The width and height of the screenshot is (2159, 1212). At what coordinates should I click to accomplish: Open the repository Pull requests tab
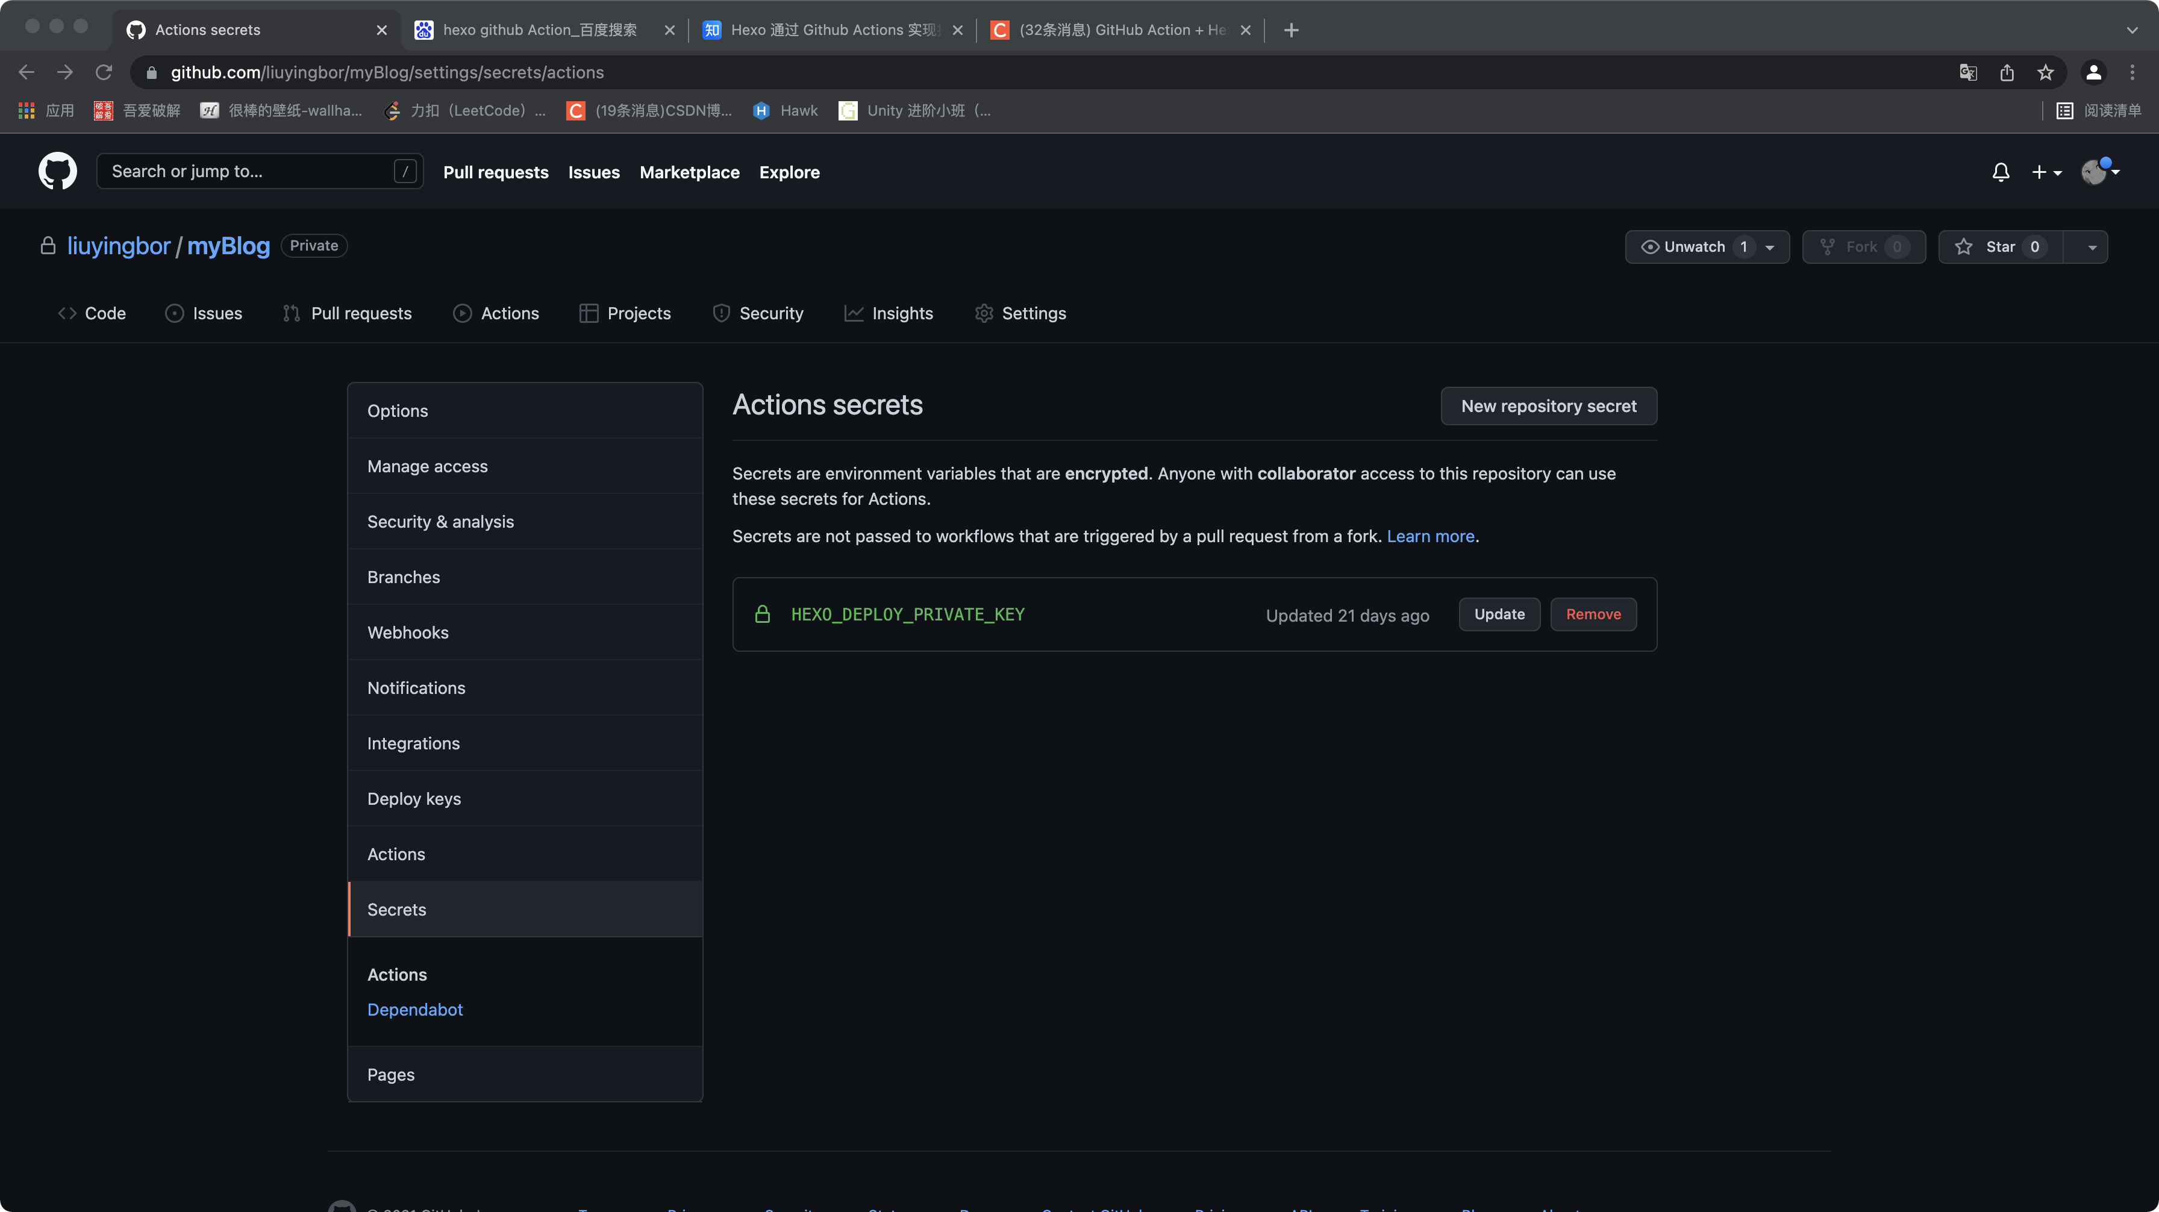347,313
